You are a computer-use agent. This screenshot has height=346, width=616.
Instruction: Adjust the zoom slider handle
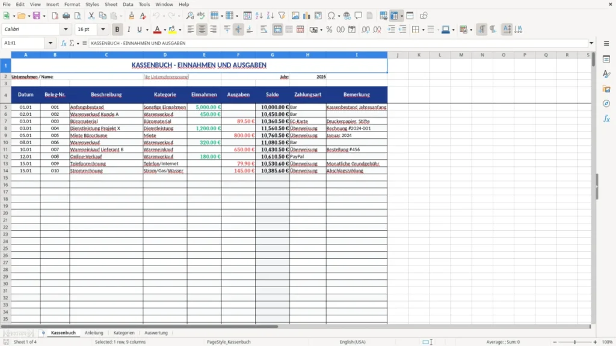574,342
